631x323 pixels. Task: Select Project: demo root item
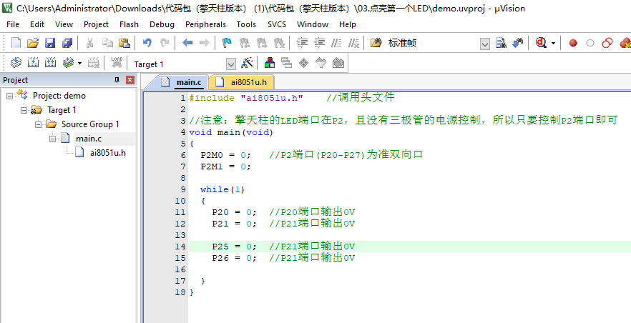59,96
